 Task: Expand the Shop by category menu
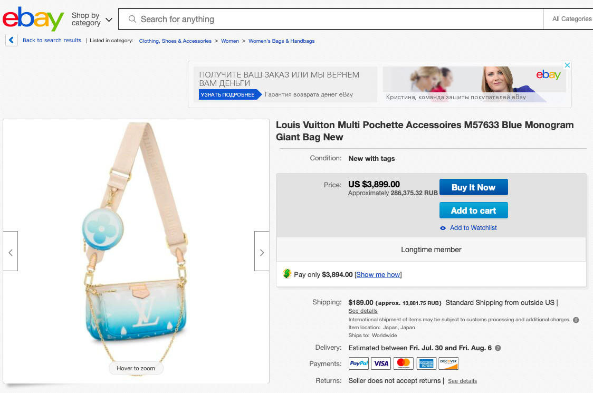(x=92, y=20)
